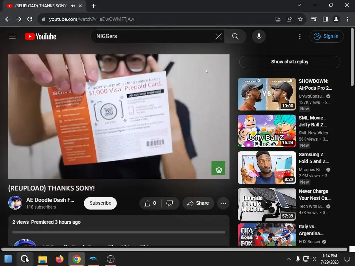This screenshot has width=355, height=266.
Task: Click browser back arrow
Action: (x=8, y=19)
